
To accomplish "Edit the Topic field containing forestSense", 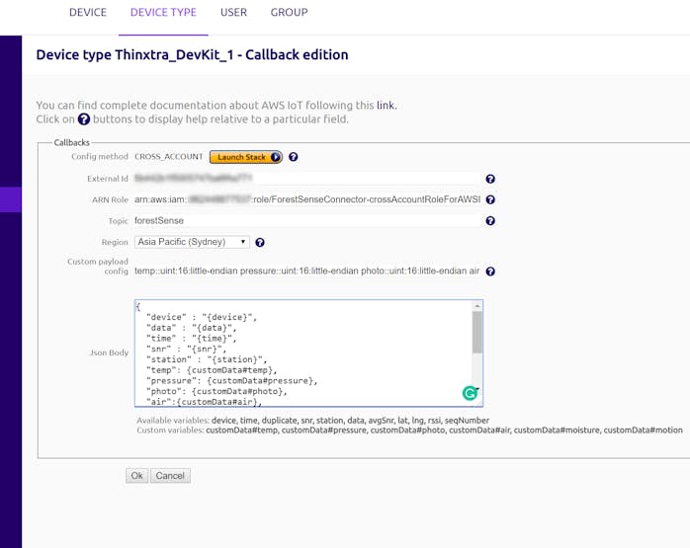I will click(x=307, y=220).
